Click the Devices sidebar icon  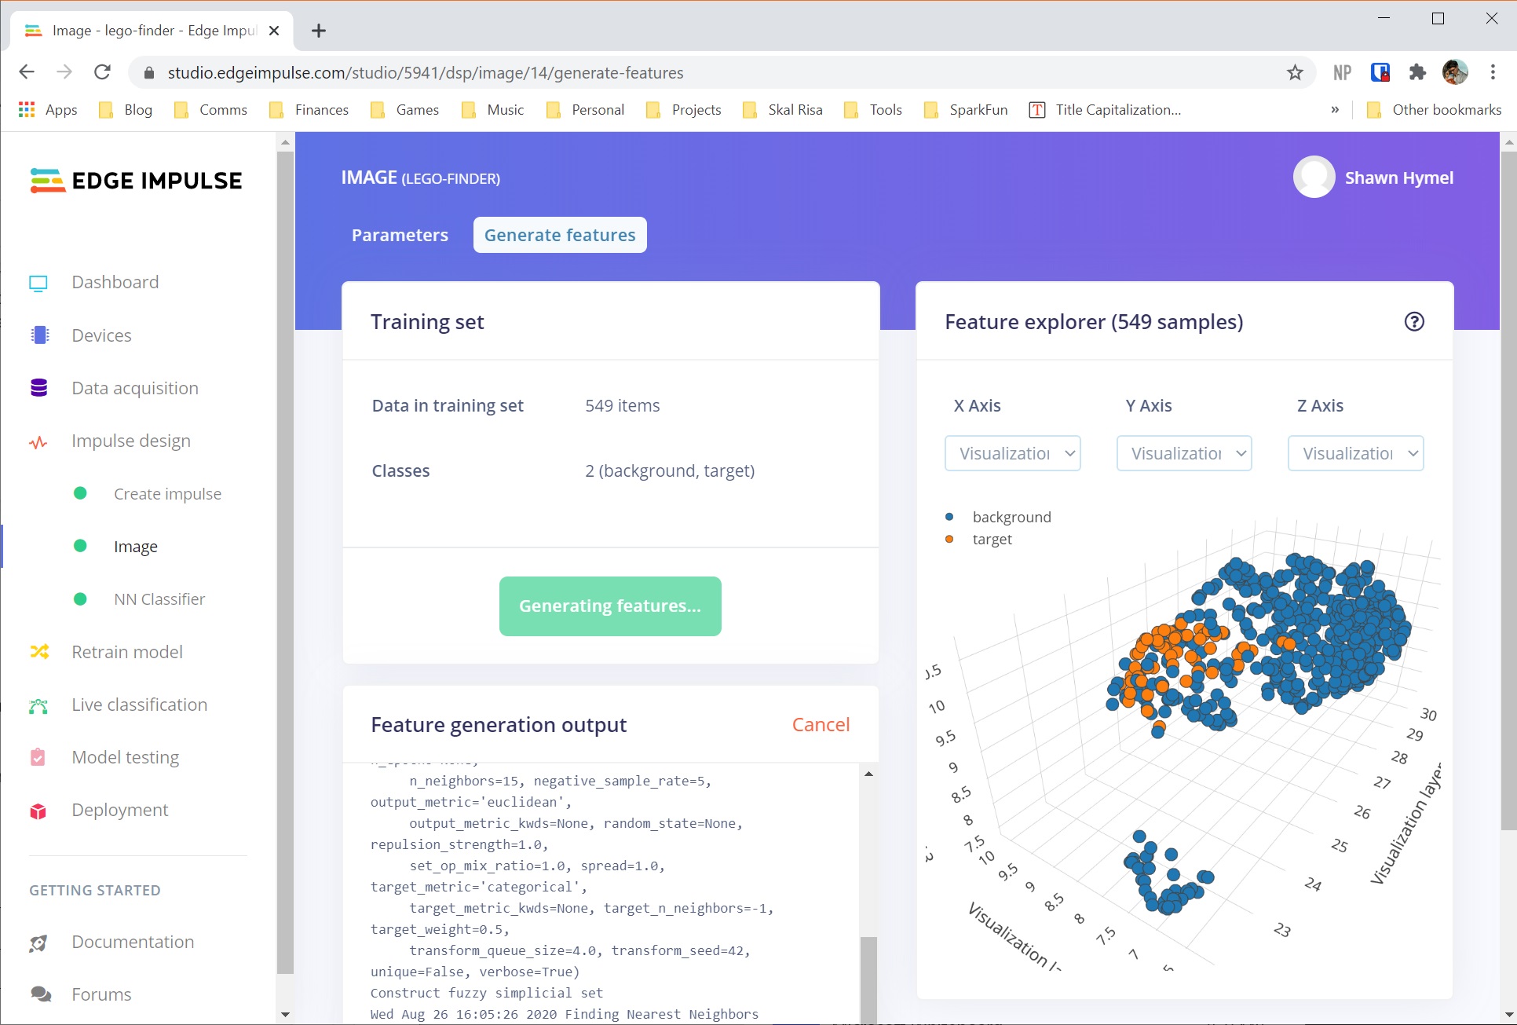click(39, 335)
